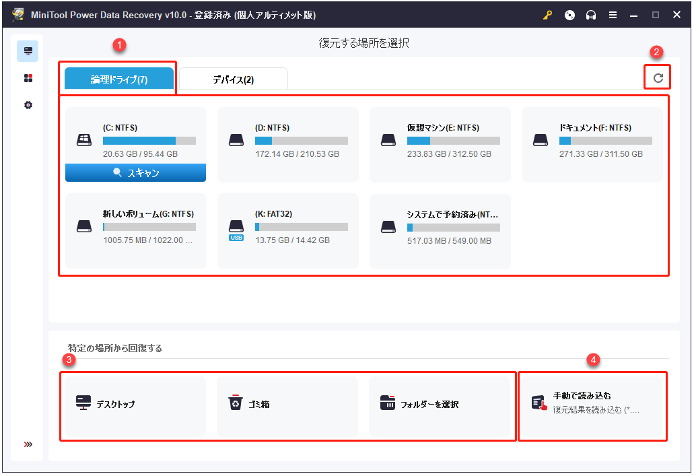Click the 517.03 MB / 549.00 MB text
Viewport: 694px width, 476px height.
449,241
